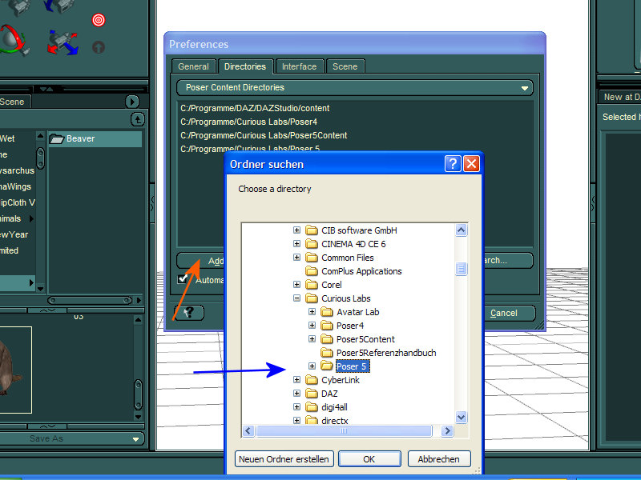Click folder tree scroll right arrow
The width and height of the screenshot is (641, 480).
point(447,430)
